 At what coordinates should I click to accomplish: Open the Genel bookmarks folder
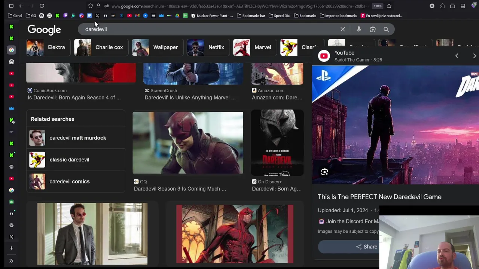(x=15, y=16)
